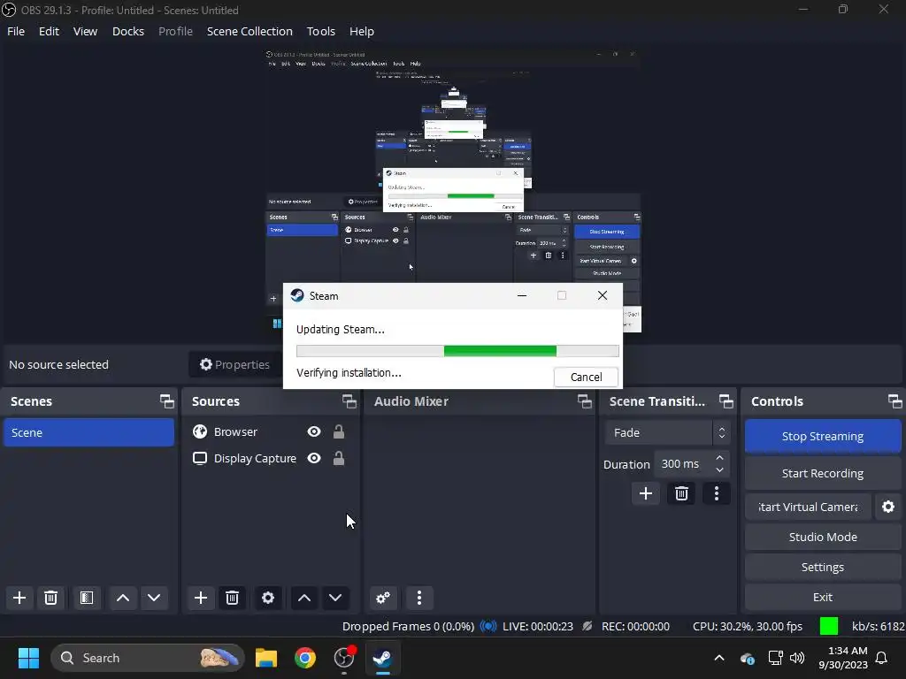Image resolution: width=906 pixels, height=679 pixels.
Task: Move source up arrow in Sources panel
Action: pyautogui.click(x=304, y=598)
